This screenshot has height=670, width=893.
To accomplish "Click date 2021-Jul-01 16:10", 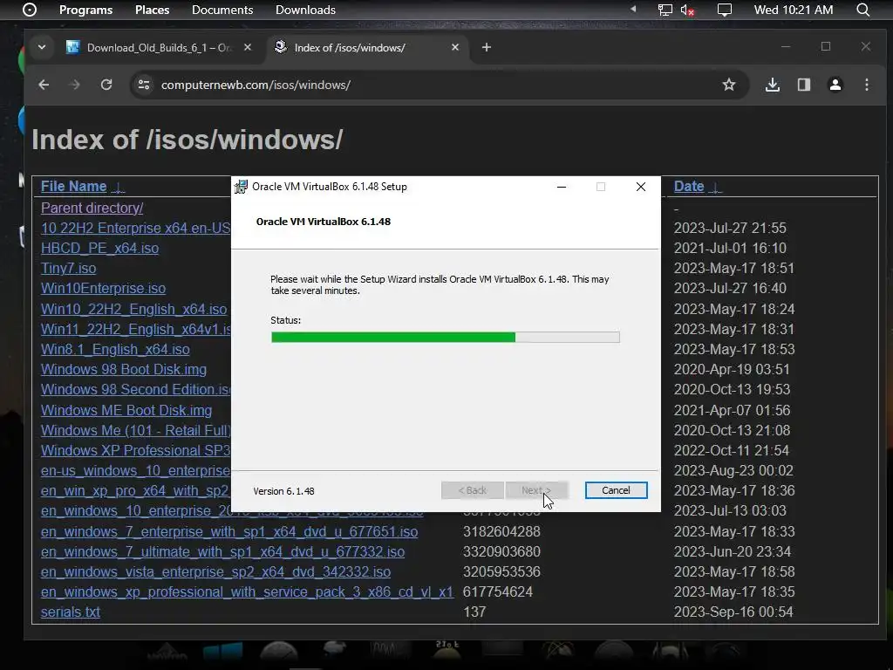I will tap(730, 248).
